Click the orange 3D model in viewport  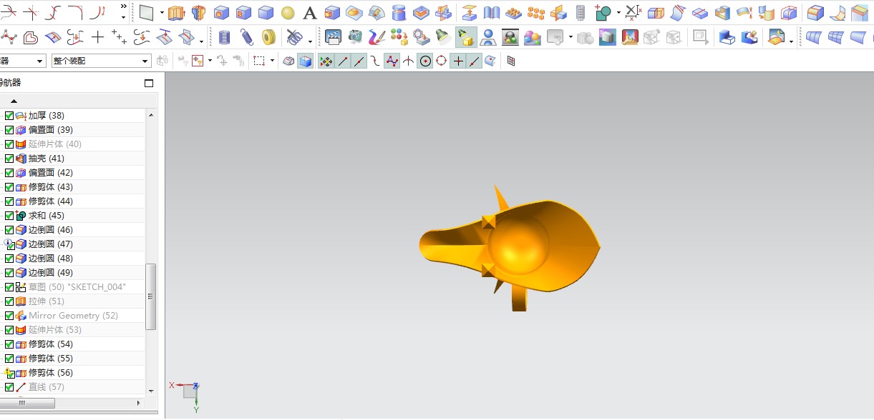[510, 248]
